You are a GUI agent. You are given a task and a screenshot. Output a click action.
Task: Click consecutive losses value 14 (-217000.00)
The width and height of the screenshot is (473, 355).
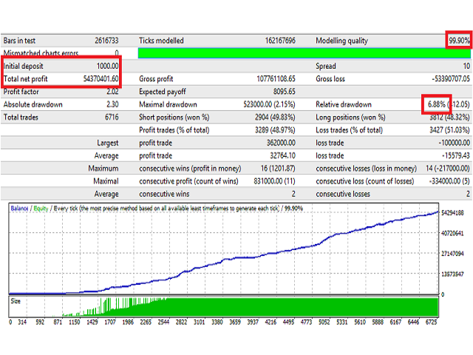[x=448, y=169]
